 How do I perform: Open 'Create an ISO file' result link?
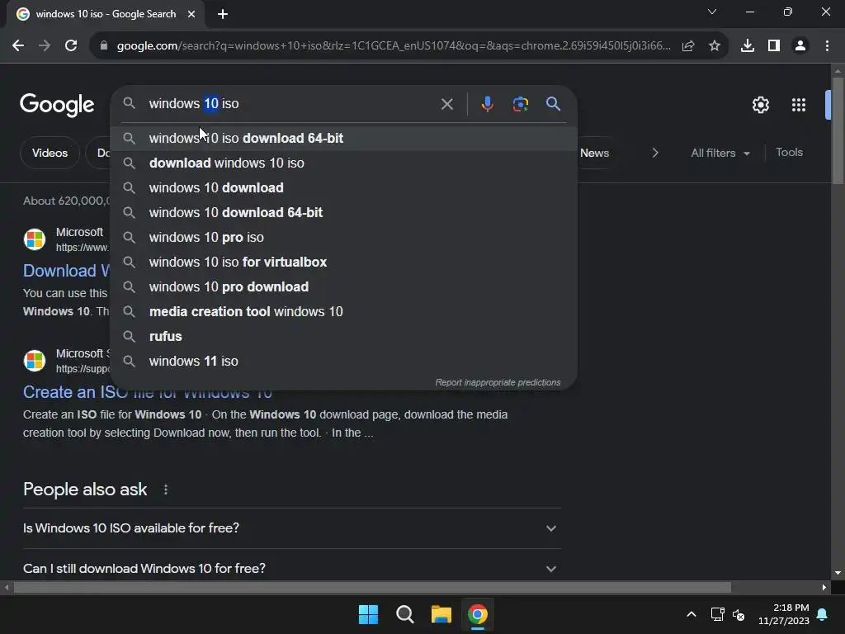click(x=147, y=393)
